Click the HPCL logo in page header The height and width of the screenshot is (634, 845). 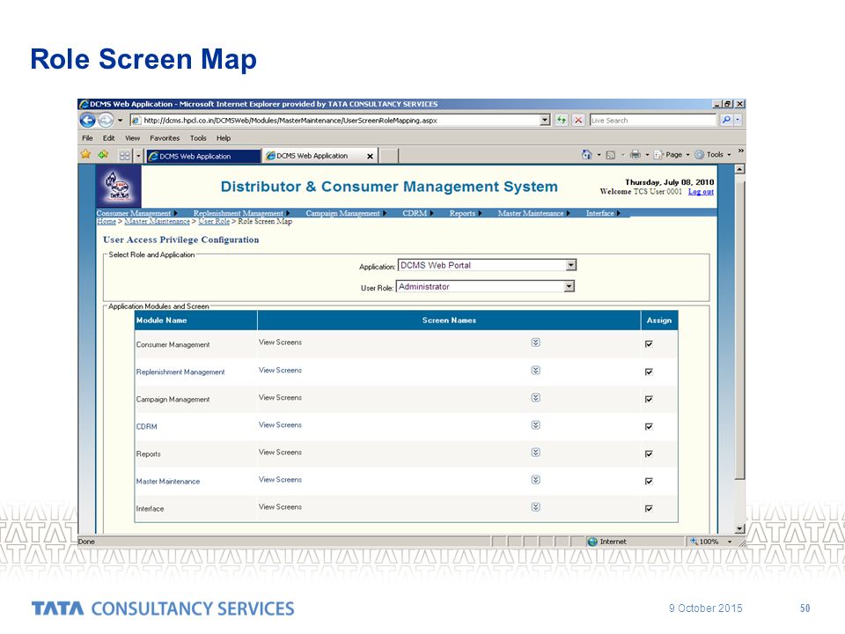pyautogui.click(x=119, y=186)
